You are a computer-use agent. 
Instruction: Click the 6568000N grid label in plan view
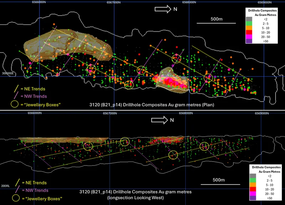pos(189,2)
